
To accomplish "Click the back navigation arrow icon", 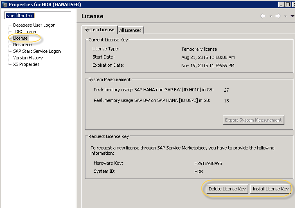I will coord(263,16).
